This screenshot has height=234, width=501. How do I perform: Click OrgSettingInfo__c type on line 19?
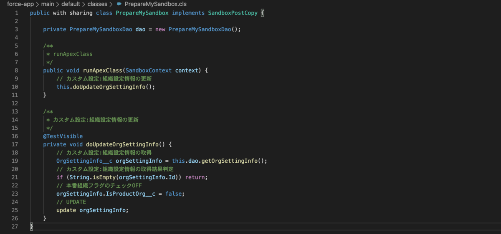84,161
